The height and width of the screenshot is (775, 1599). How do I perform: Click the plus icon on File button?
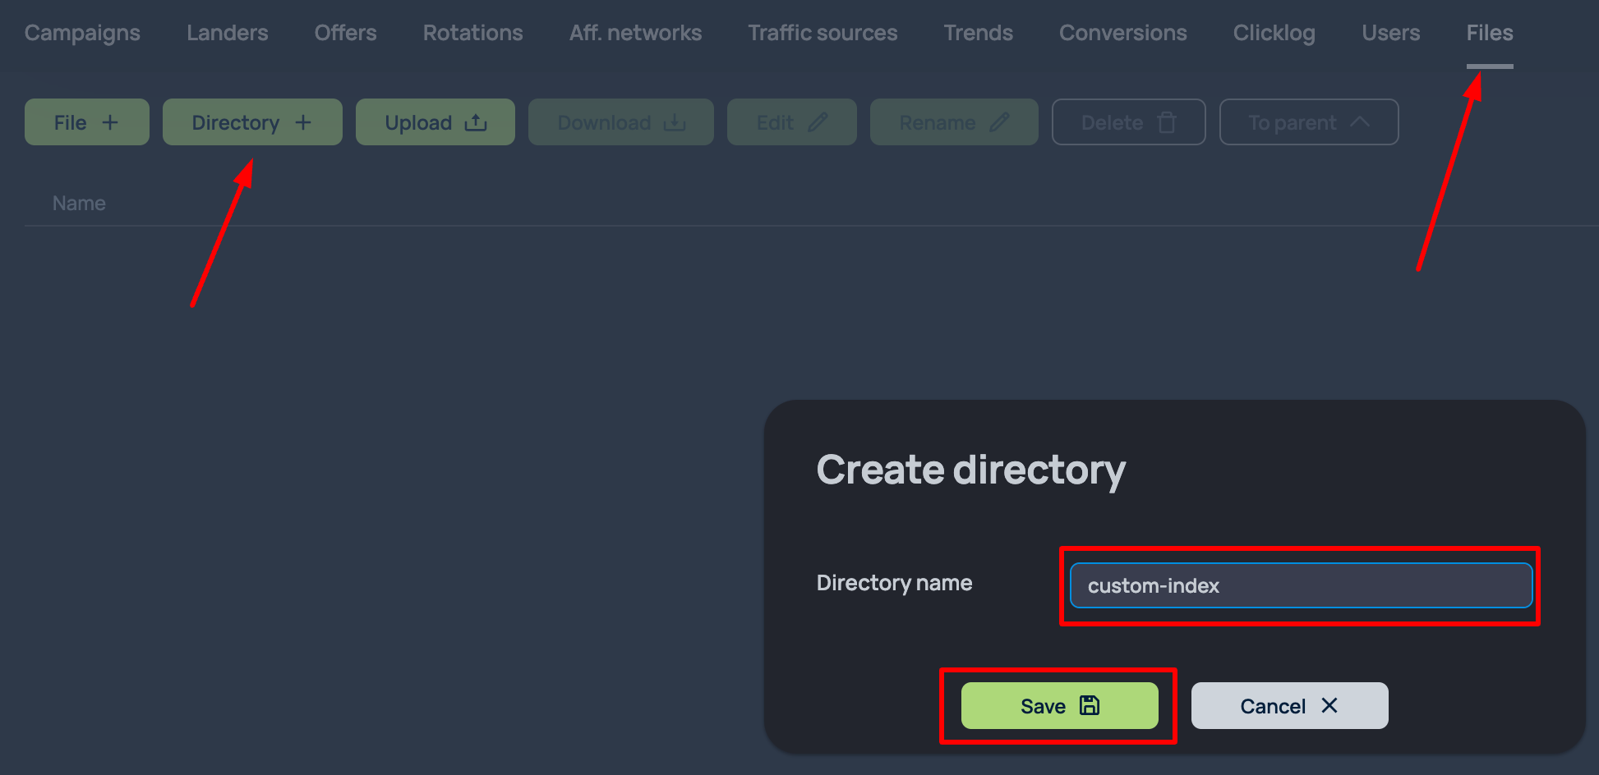[x=110, y=122]
